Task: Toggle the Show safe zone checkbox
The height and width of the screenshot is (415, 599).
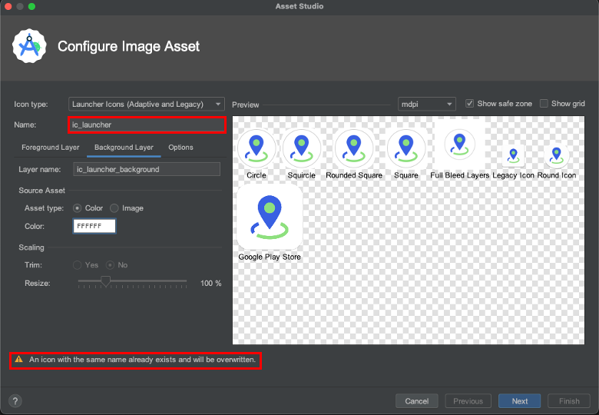Action: 469,104
